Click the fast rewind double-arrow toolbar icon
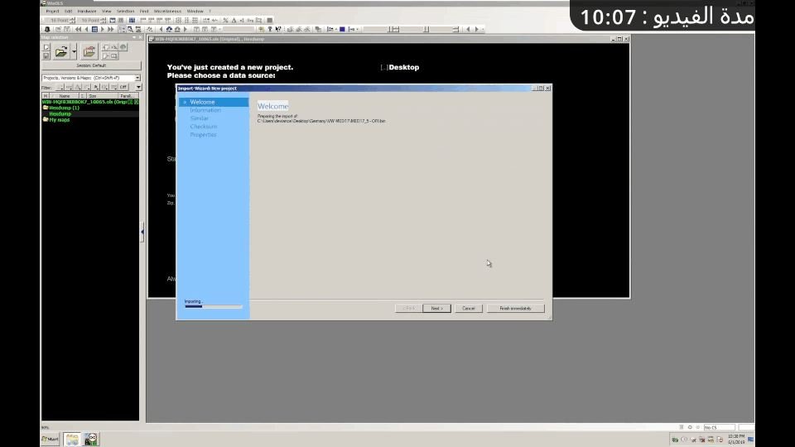795x447 pixels. click(78, 30)
